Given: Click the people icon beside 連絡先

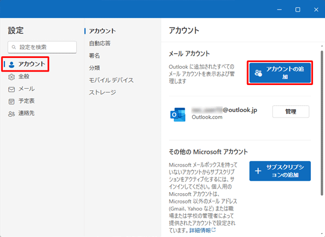Looking at the screenshot, I should pos(11,114).
